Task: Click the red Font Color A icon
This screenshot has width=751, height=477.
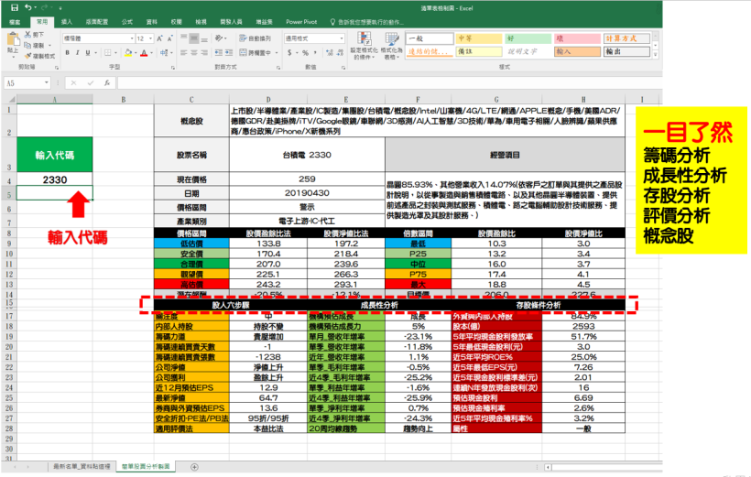Action: (x=144, y=53)
